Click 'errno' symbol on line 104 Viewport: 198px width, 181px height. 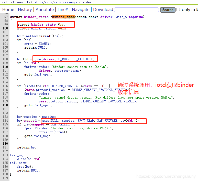click(29, 44)
